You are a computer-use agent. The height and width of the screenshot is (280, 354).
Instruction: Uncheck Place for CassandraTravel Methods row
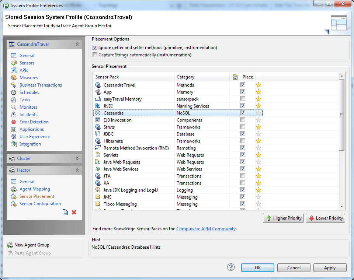pyautogui.click(x=243, y=85)
